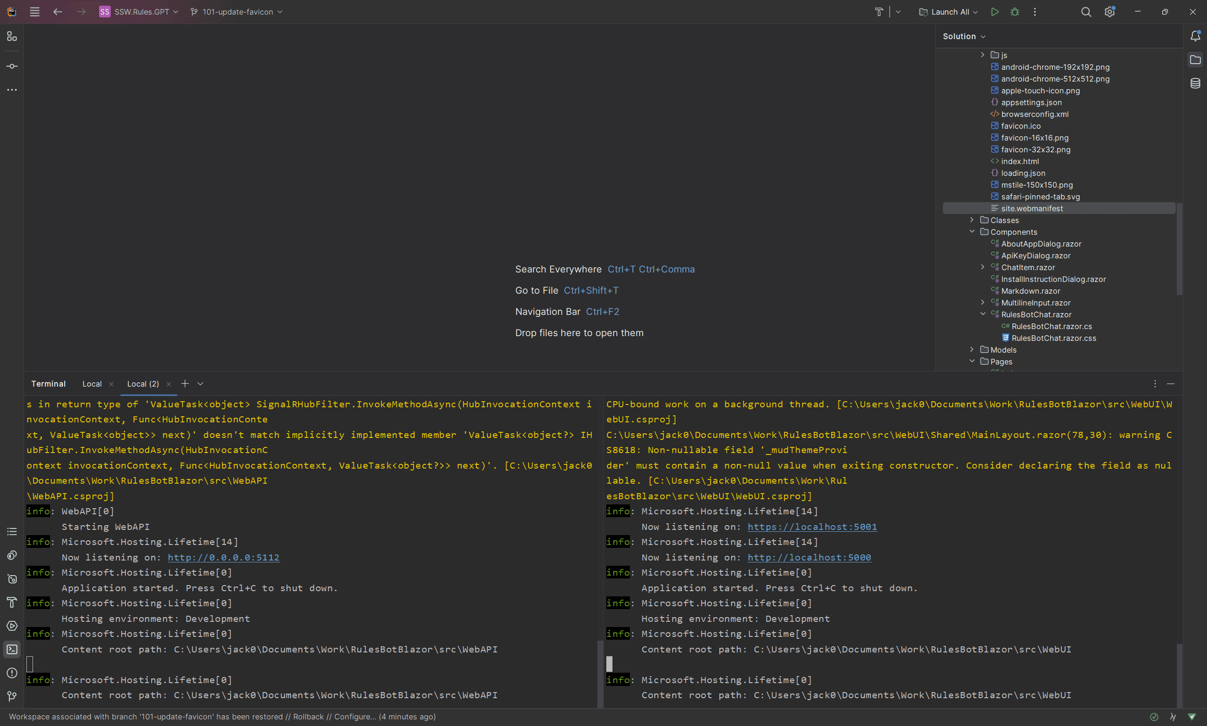
Task: Open the Build hammer icon in toolbar
Action: pos(879,12)
